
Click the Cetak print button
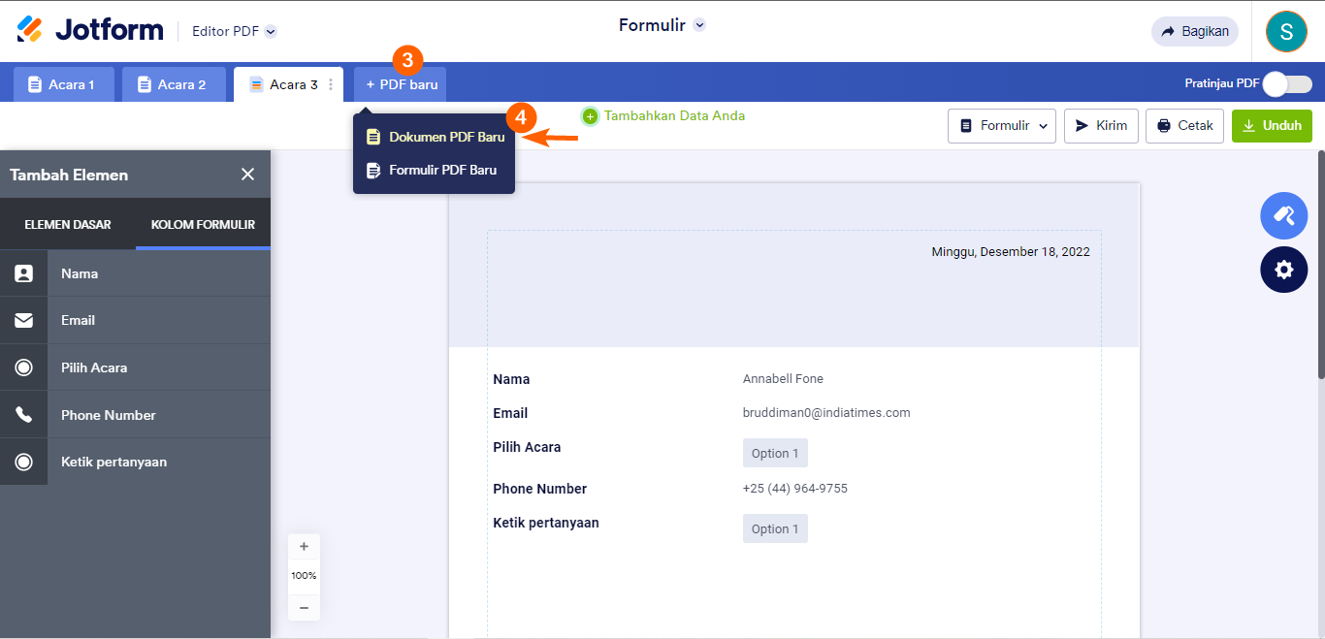tap(1184, 126)
